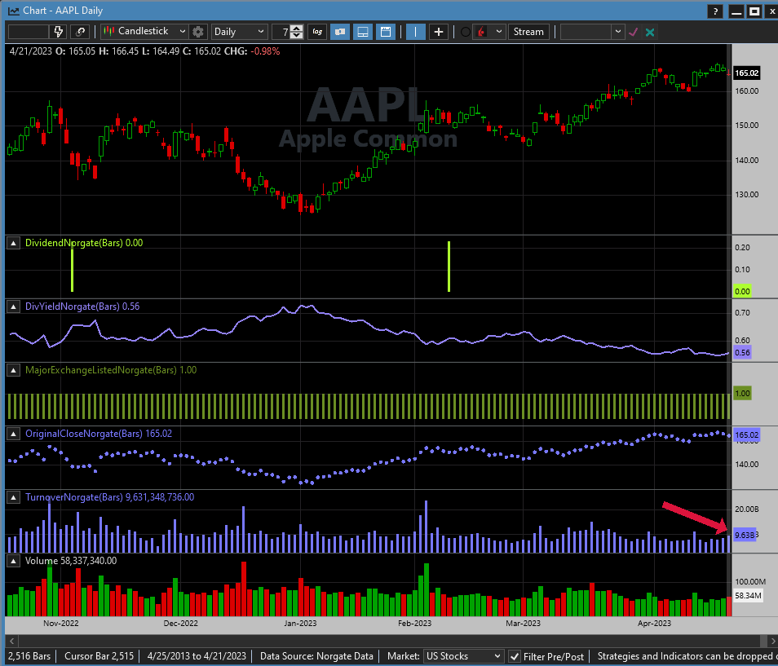778x666 pixels.
Task: Click the teal X cancel icon
Action: tap(649, 32)
